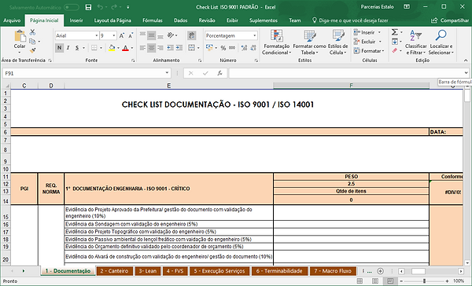The width and height of the screenshot is (472, 286).
Task: Toggle Underline (S) formatting
Action: click(77, 48)
